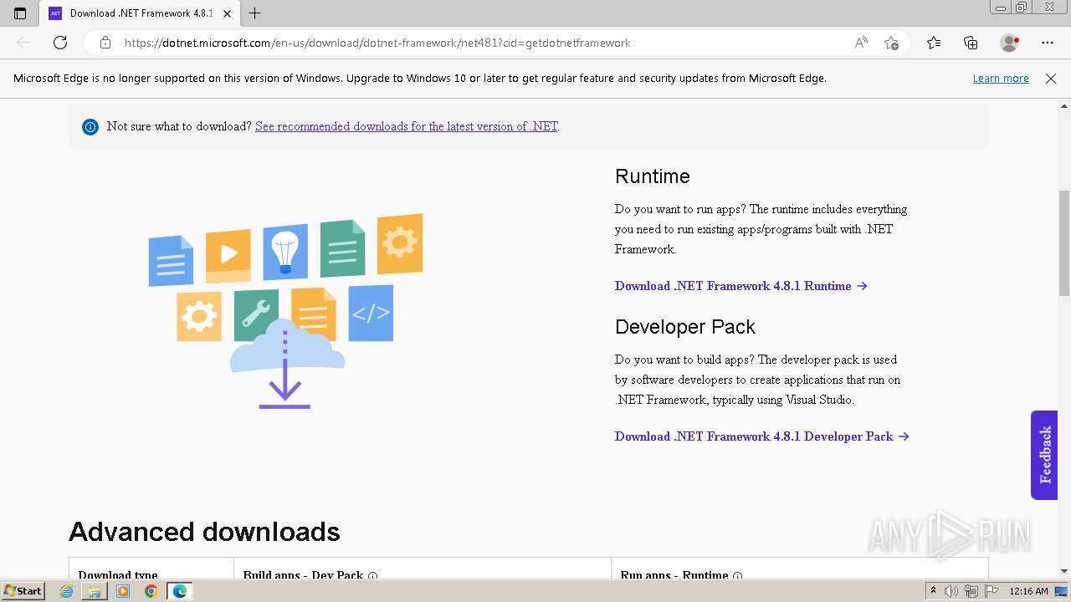Open the Learn more link in notification bar

[1001, 78]
